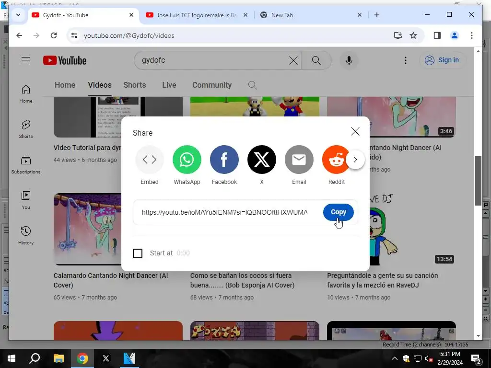The height and width of the screenshot is (368, 491).
Task: Open the Windows Start menu
Action: tap(12, 358)
